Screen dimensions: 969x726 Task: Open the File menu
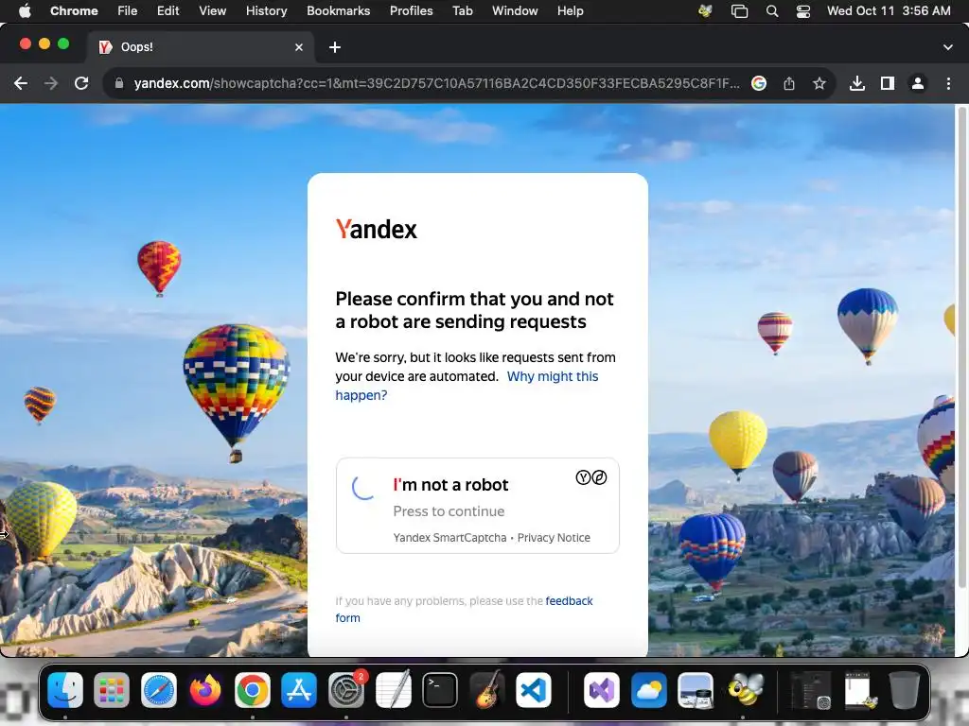click(128, 10)
